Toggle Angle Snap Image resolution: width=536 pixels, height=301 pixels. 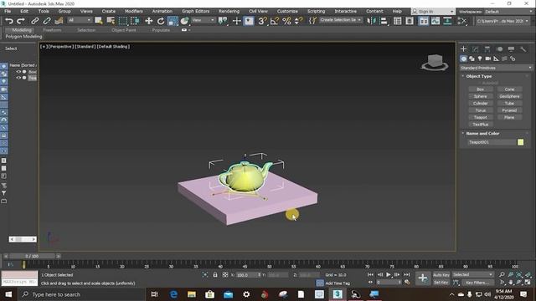tap(274, 21)
